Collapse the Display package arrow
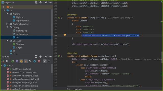The width and height of the screenshot is (163, 91). coord(7,27)
